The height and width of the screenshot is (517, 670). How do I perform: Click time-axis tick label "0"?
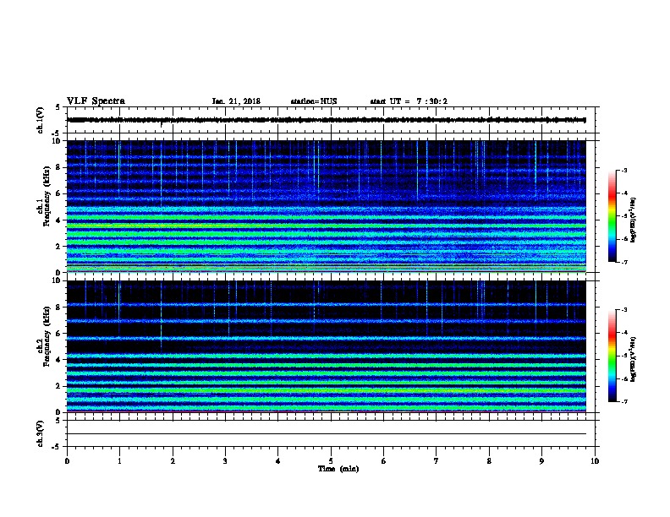(x=67, y=461)
